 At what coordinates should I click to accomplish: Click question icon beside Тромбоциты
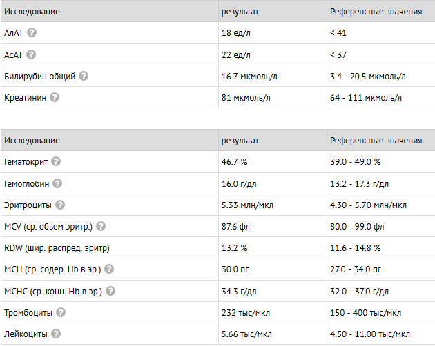point(61,312)
